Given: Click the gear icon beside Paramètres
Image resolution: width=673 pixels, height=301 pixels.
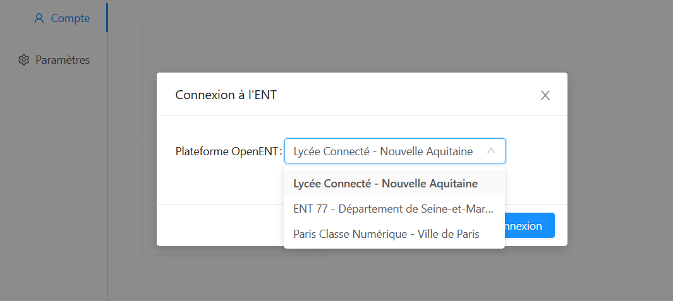Looking at the screenshot, I should tap(24, 60).
